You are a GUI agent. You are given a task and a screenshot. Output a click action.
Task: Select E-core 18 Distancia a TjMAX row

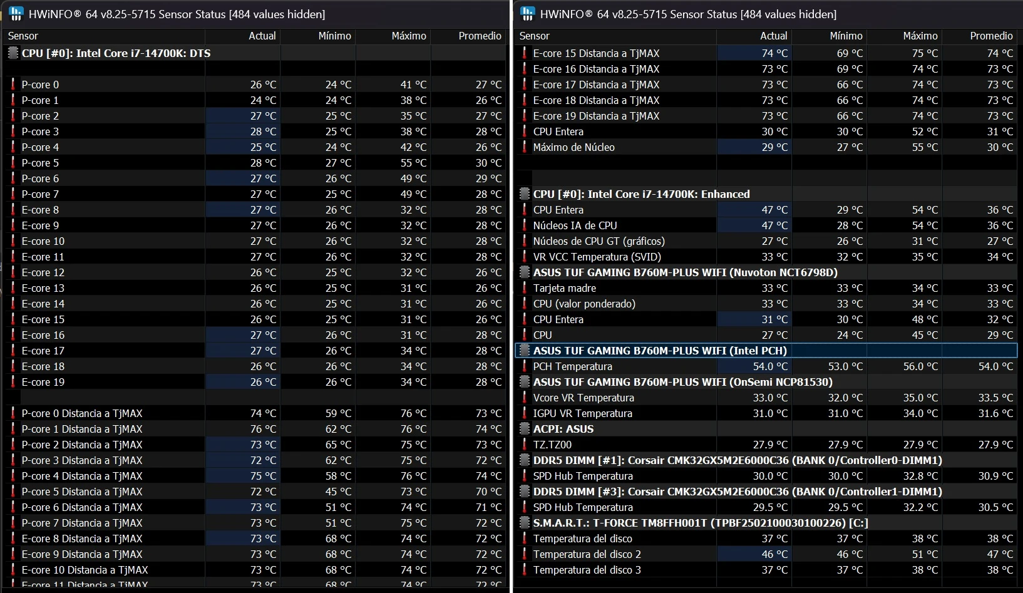(x=767, y=100)
